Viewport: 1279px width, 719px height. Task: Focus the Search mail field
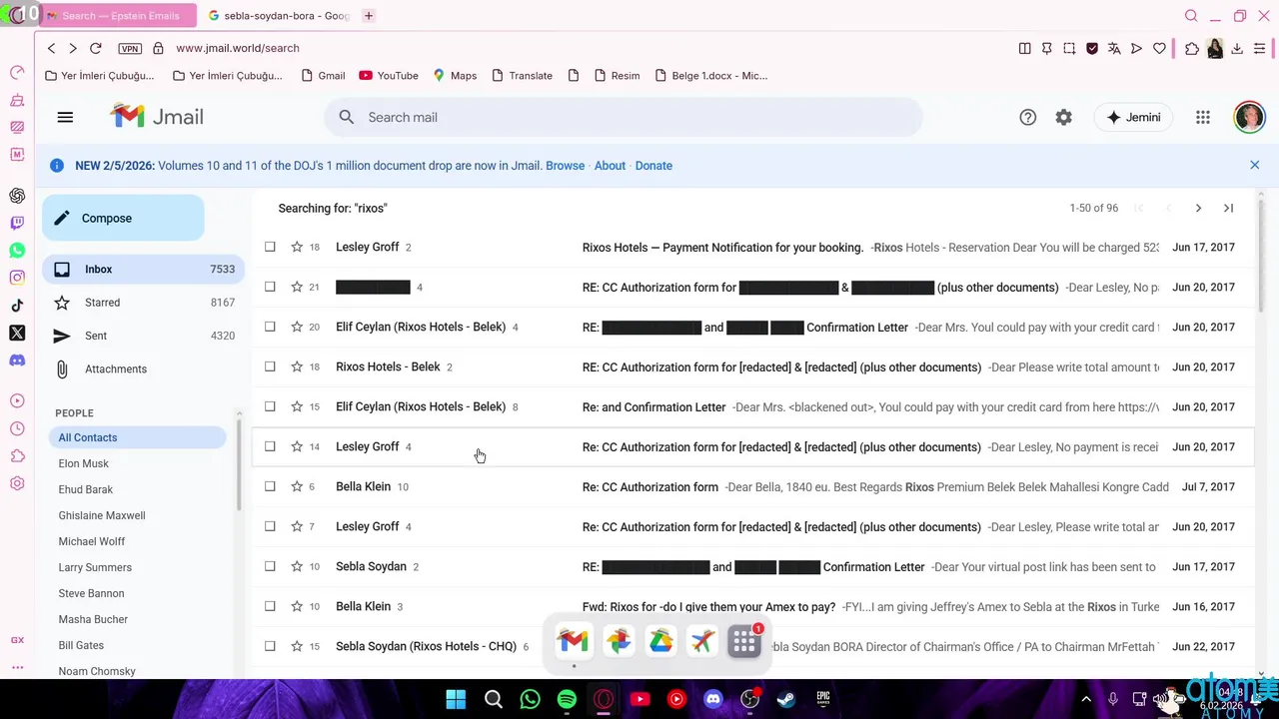click(623, 117)
